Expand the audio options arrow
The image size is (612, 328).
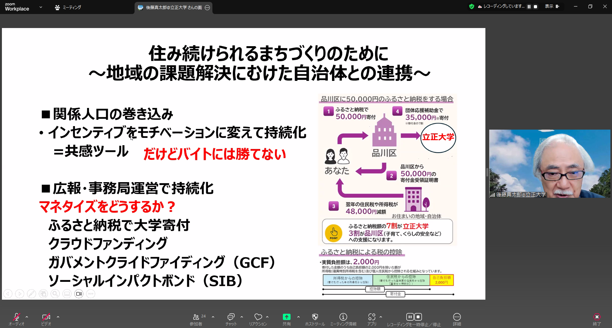(27, 317)
